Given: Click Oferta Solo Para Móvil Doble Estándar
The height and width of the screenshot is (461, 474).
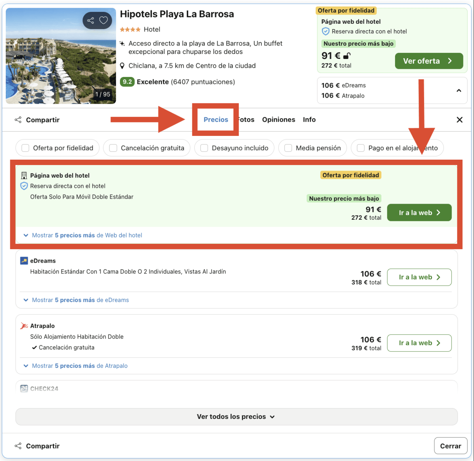Looking at the screenshot, I should (x=82, y=197).
